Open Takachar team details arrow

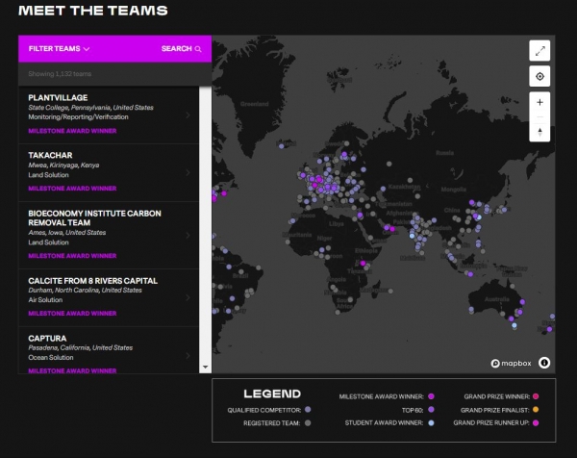pyautogui.click(x=188, y=172)
